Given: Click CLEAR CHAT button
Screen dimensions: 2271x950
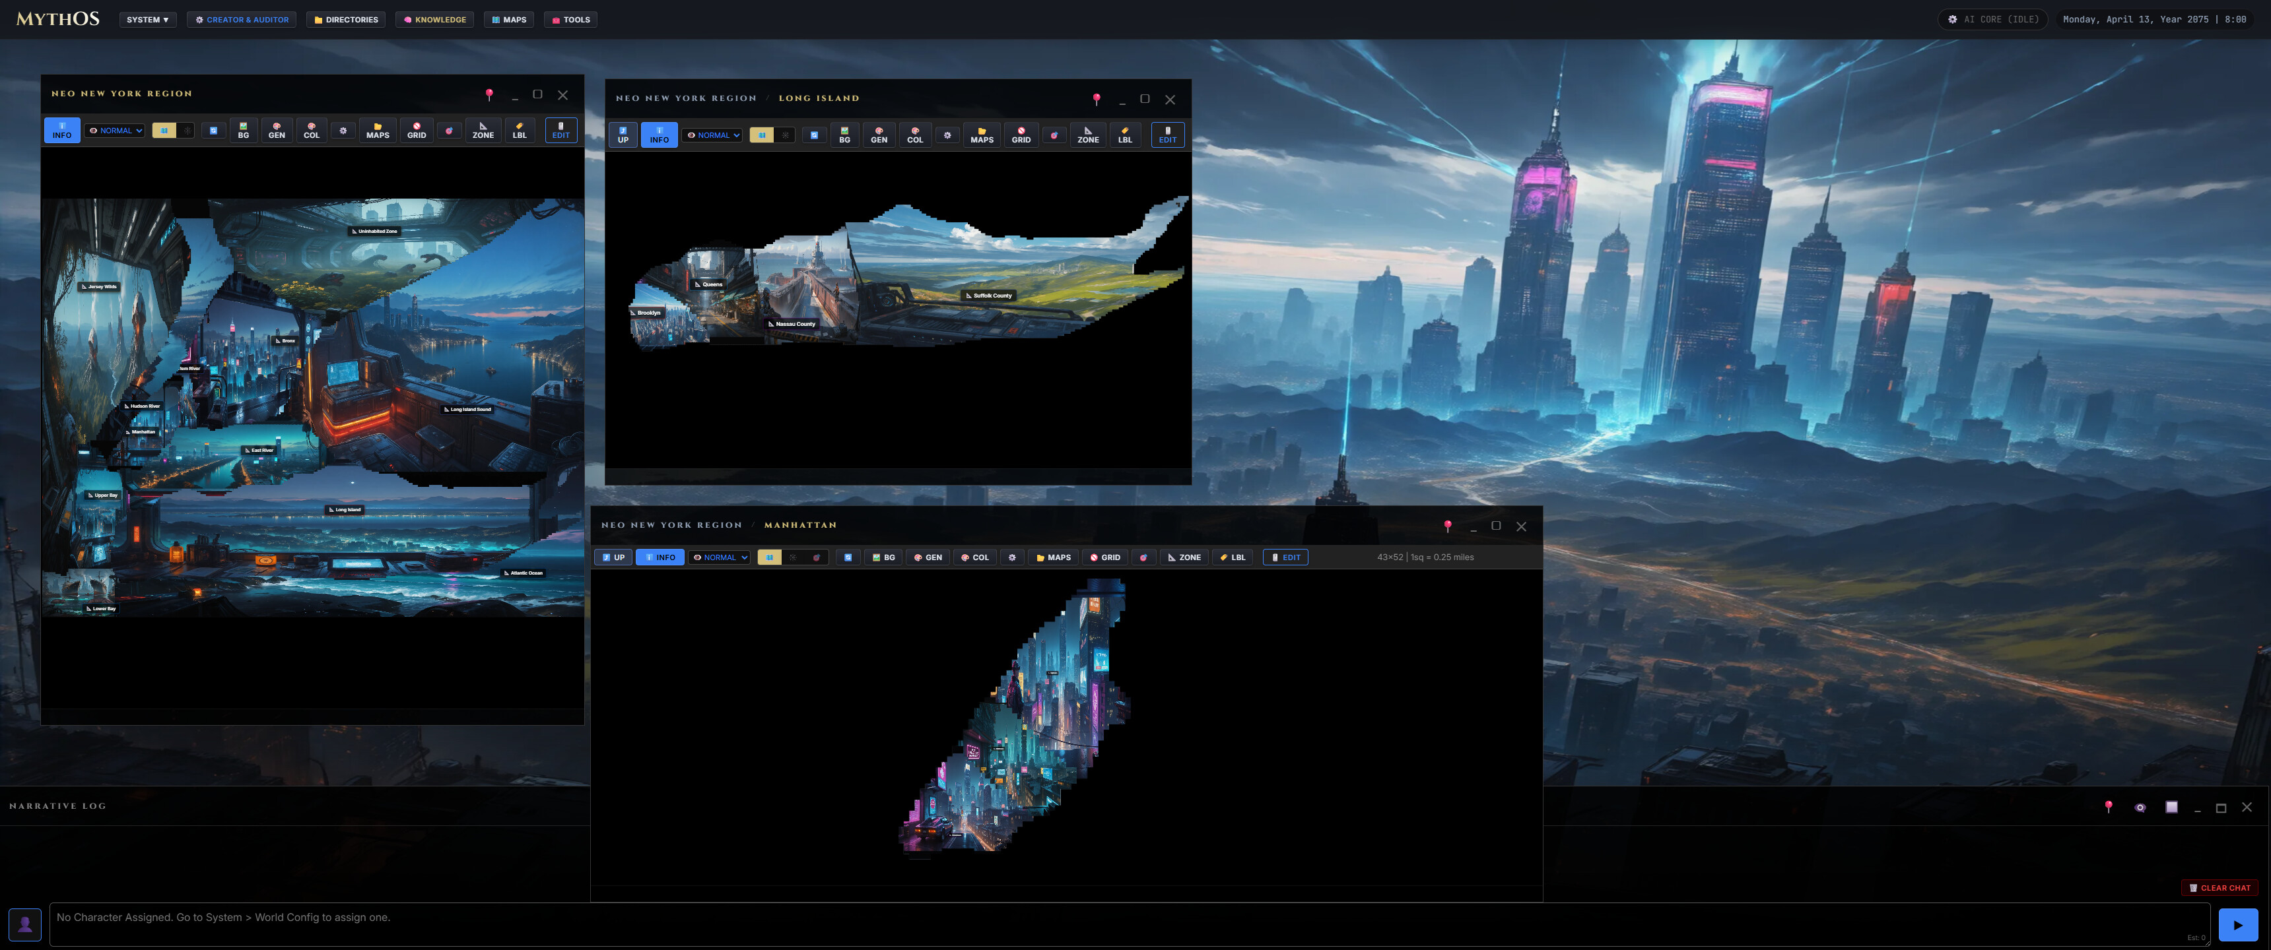Looking at the screenshot, I should [x=2219, y=887].
